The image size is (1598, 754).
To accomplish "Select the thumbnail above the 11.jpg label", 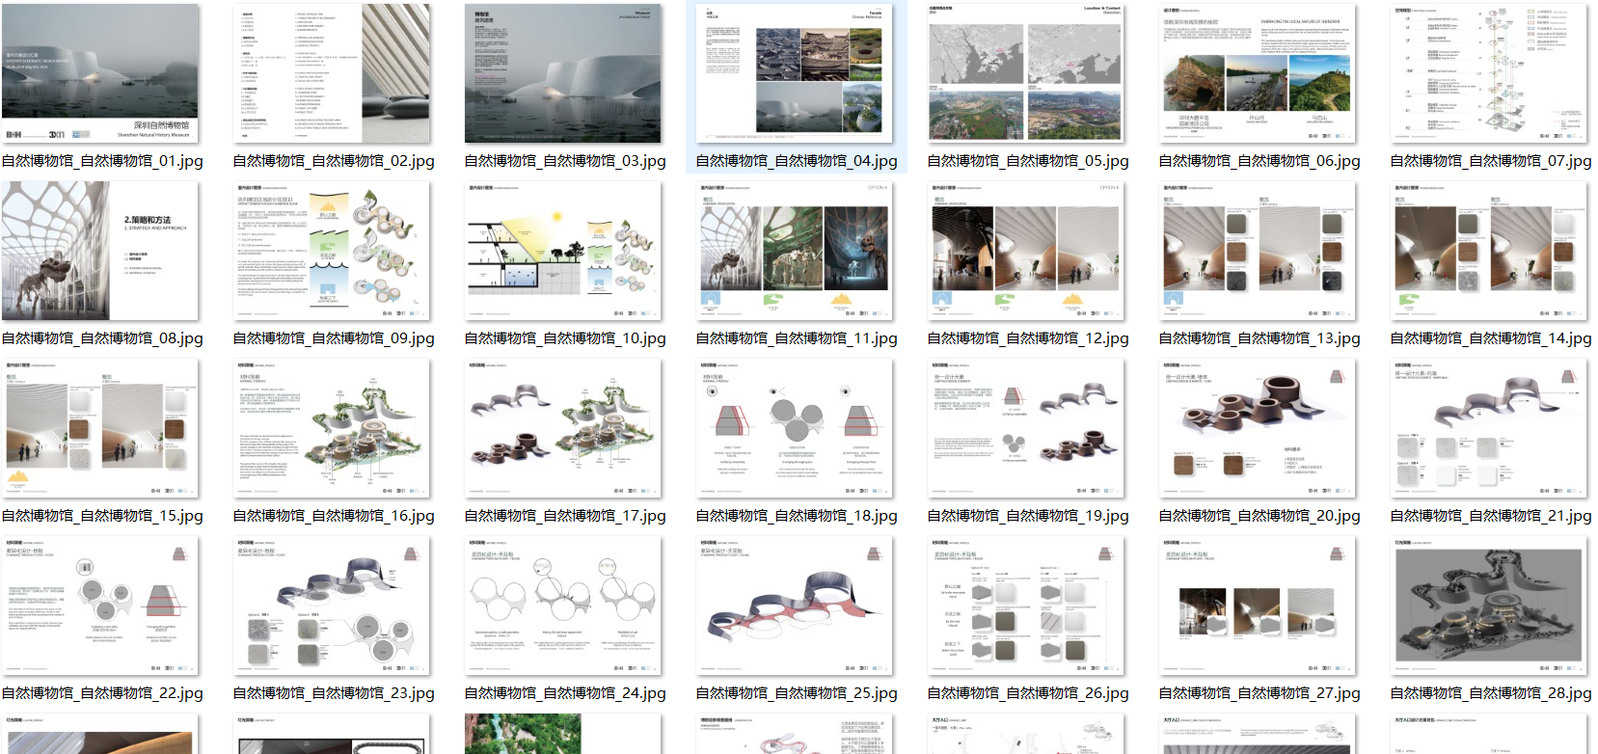I will [795, 251].
